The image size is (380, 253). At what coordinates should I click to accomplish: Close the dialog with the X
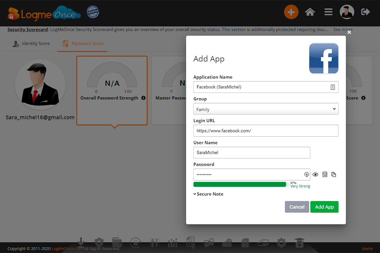(x=349, y=32)
